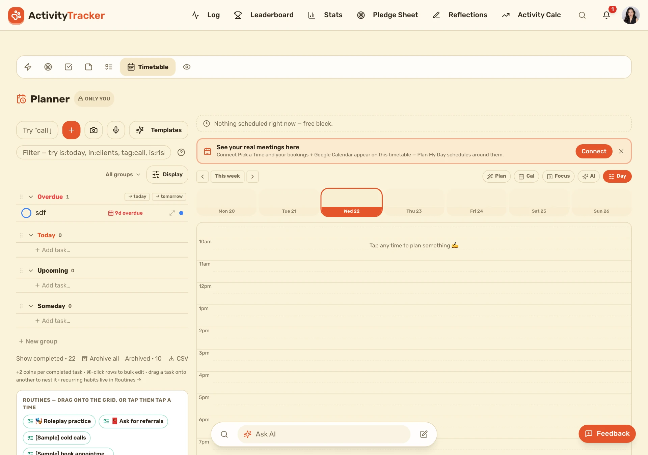This screenshot has height=455, width=648.
Task: Open the Leaderboard nav item
Action: (x=264, y=15)
